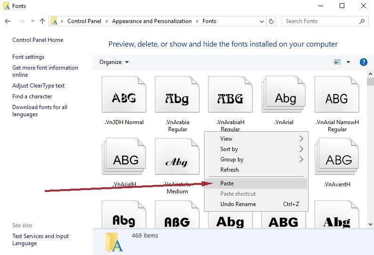Click the 469 items status text
Viewport: 374px width, 255px height.
click(x=145, y=235)
